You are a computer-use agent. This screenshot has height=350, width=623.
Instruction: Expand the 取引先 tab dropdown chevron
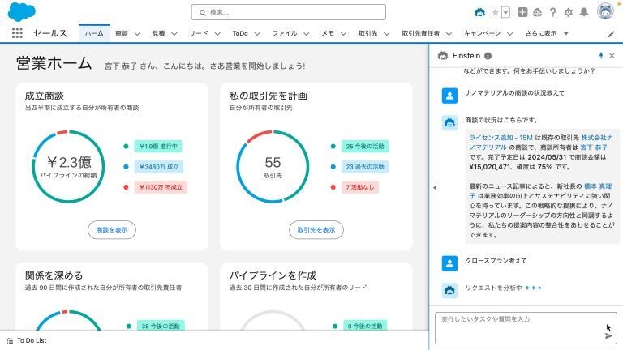click(x=387, y=34)
